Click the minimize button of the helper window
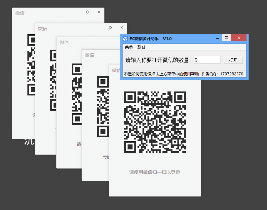 click(x=217, y=38)
